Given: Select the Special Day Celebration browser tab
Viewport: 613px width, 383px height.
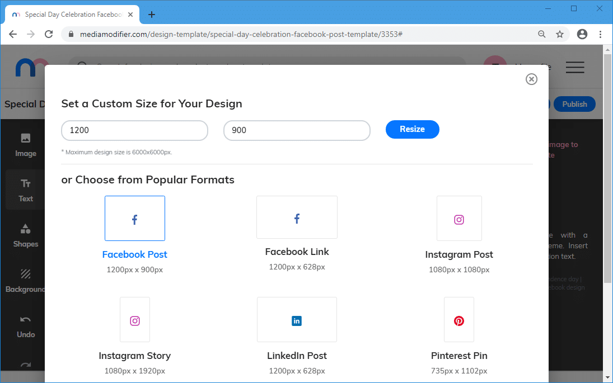Looking at the screenshot, I should (x=72, y=15).
